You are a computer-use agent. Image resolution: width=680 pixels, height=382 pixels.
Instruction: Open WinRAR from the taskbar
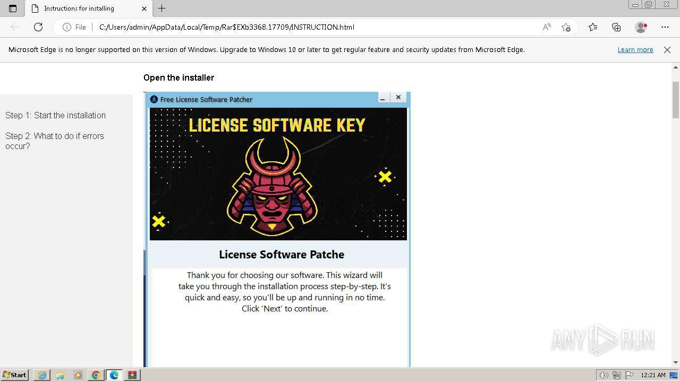[132, 375]
